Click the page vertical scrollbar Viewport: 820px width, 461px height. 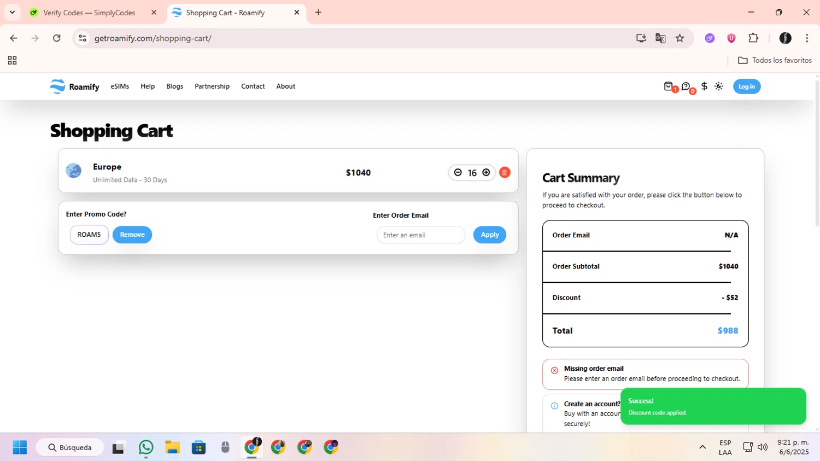coord(817,153)
